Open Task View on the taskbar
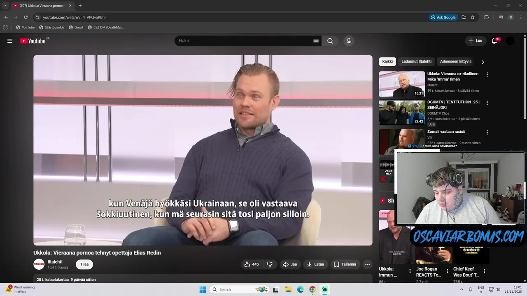Image resolution: width=527 pixels, height=296 pixels. pyautogui.click(x=276, y=289)
